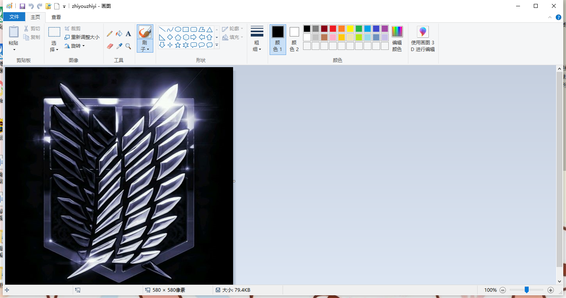This screenshot has height=298, width=566.
Task: Select the Color picker tool
Action: pyautogui.click(x=119, y=46)
